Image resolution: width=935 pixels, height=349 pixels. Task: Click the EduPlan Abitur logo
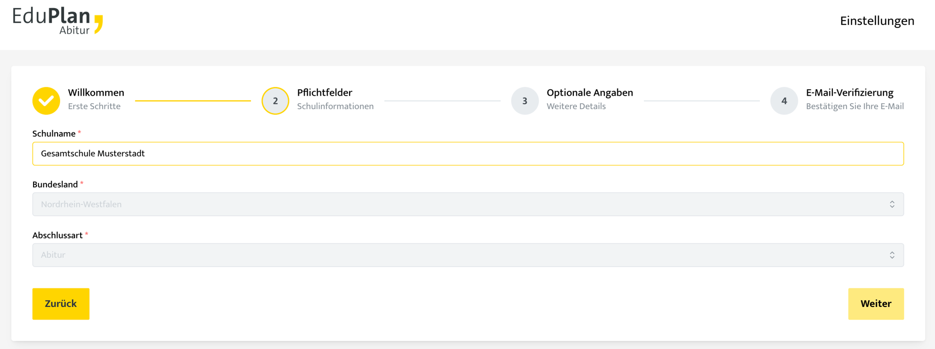click(58, 21)
